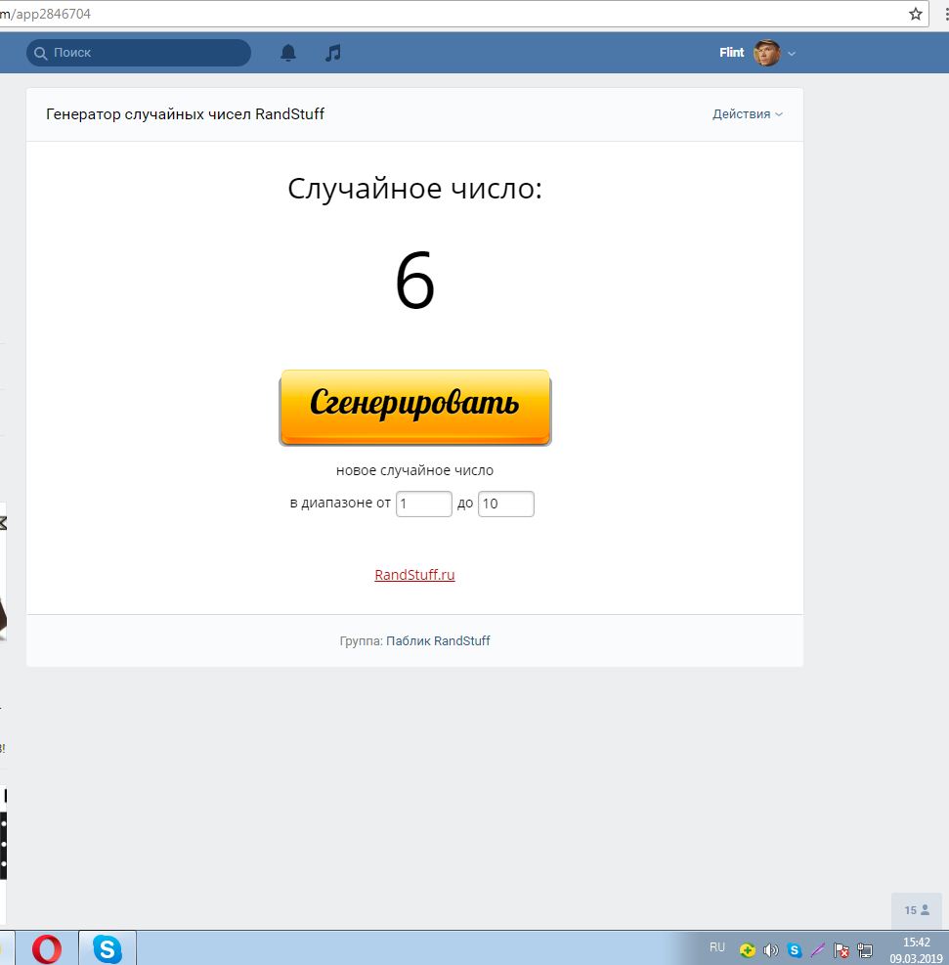Open Flint's profile avatar
949x965 pixels.
tap(766, 53)
